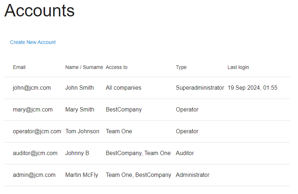298x194 pixels.
Task: Click the Accounts page heading
Action: click(x=39, y=11)
